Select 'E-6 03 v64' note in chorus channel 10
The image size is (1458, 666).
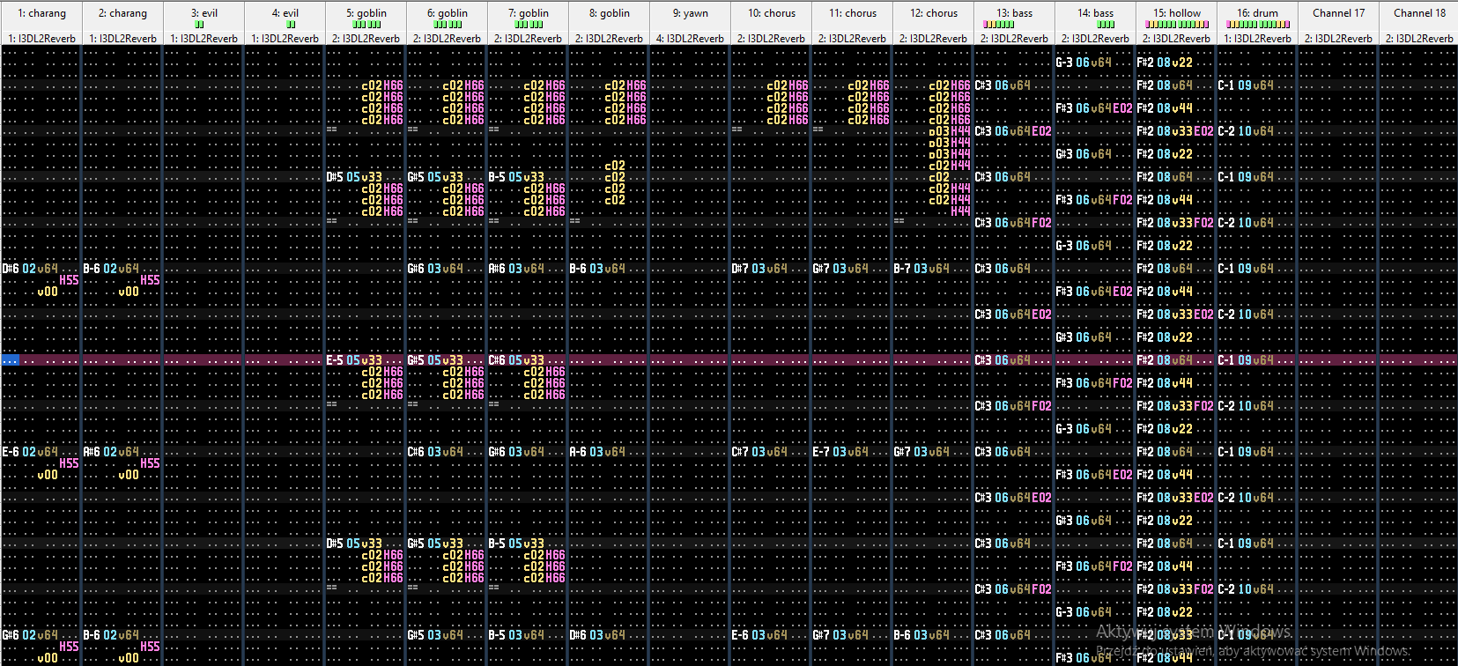click(759, 635)
